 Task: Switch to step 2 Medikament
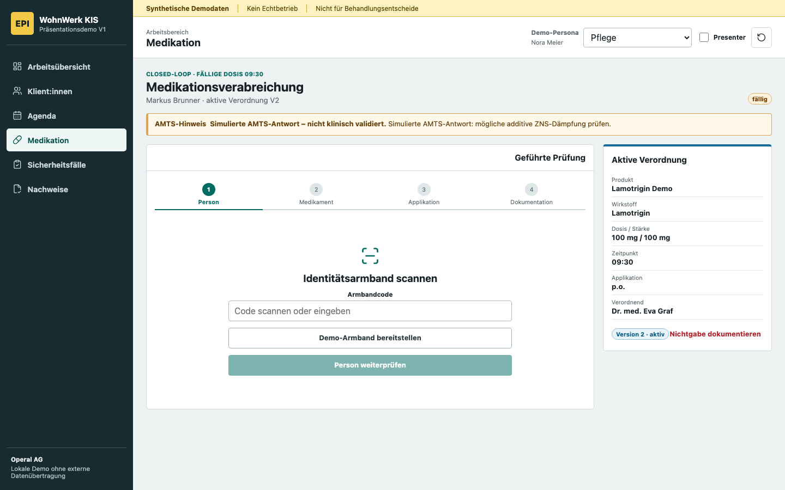(316, 195)
